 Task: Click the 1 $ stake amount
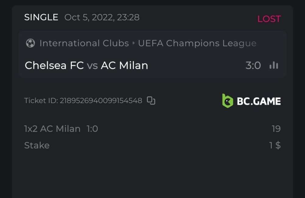pyautogui.click(x=275, y=145)
